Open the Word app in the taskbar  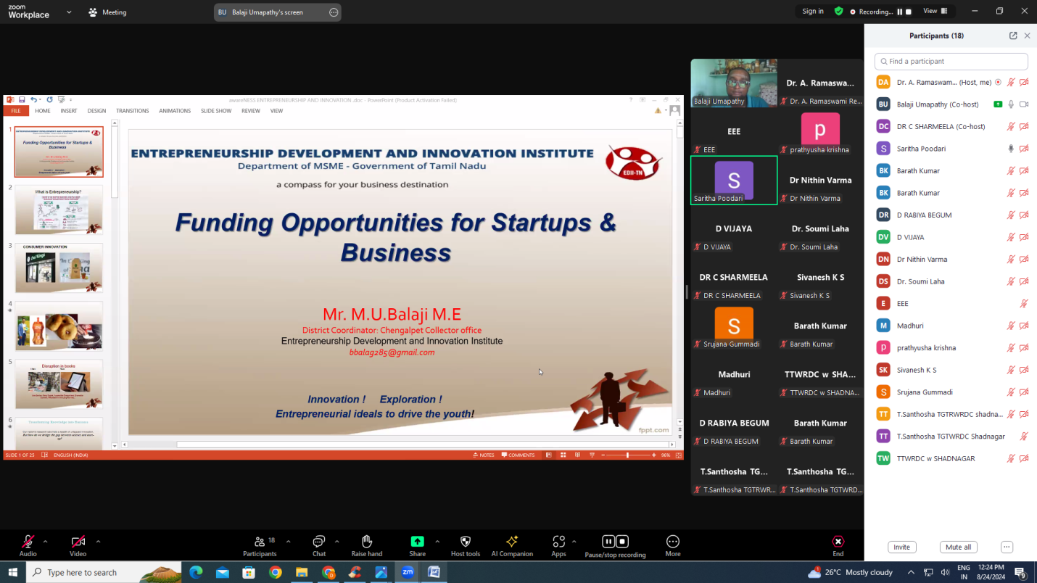[434, 572]
